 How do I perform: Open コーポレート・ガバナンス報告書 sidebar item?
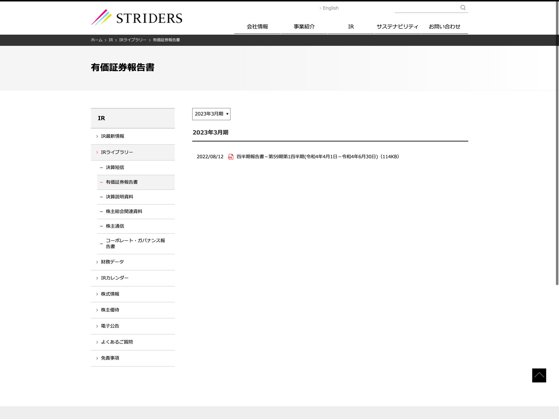coord(135,243)
